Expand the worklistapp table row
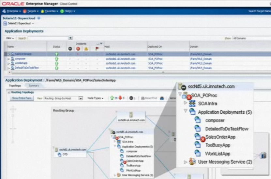271x179 pixels. click(8, 63)
